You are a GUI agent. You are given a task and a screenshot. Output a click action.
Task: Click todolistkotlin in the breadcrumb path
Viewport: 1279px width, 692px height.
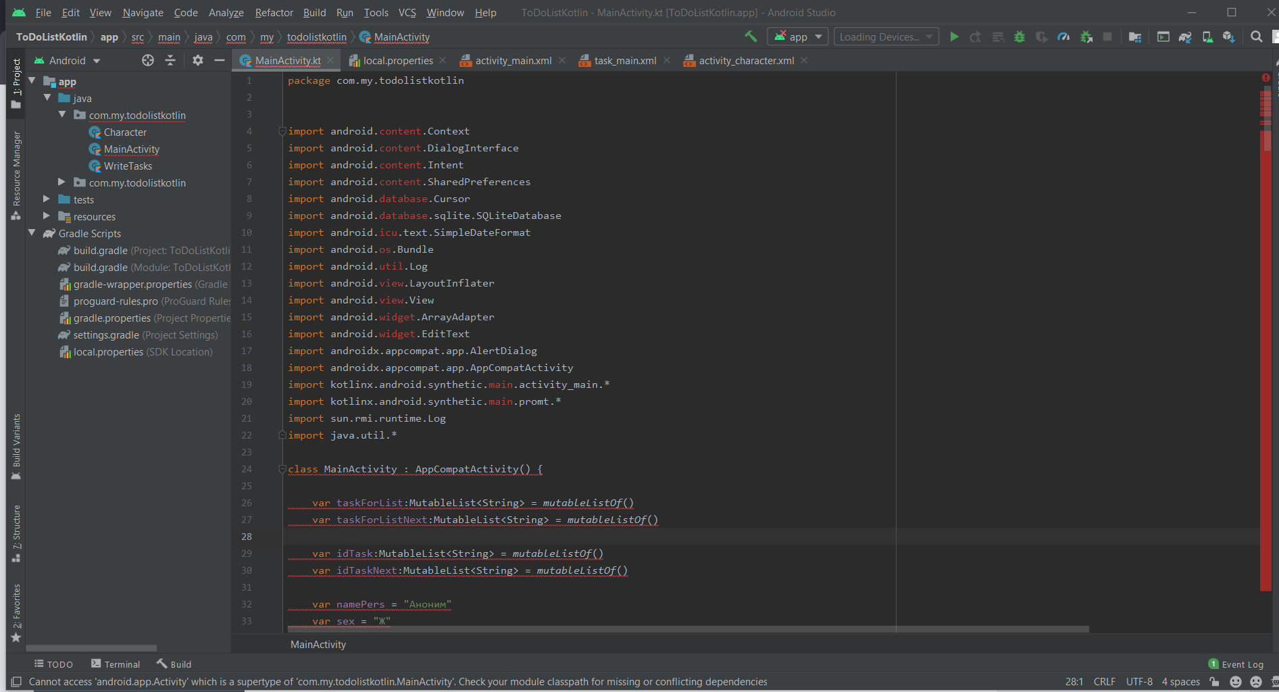click(x=316, y=37)
